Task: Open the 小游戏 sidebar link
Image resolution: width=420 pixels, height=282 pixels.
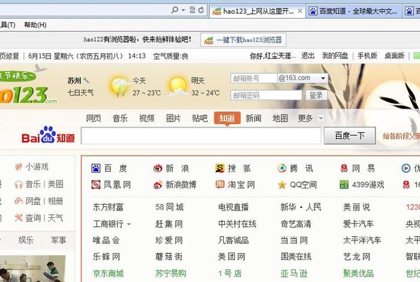Action: click(x=37, y=167)
